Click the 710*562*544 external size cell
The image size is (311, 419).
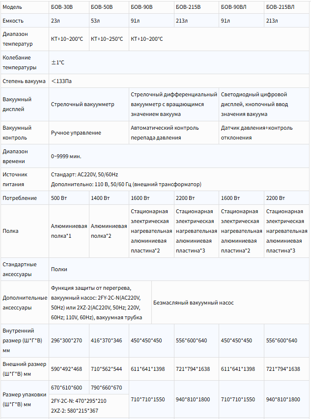tap(107, 369)
